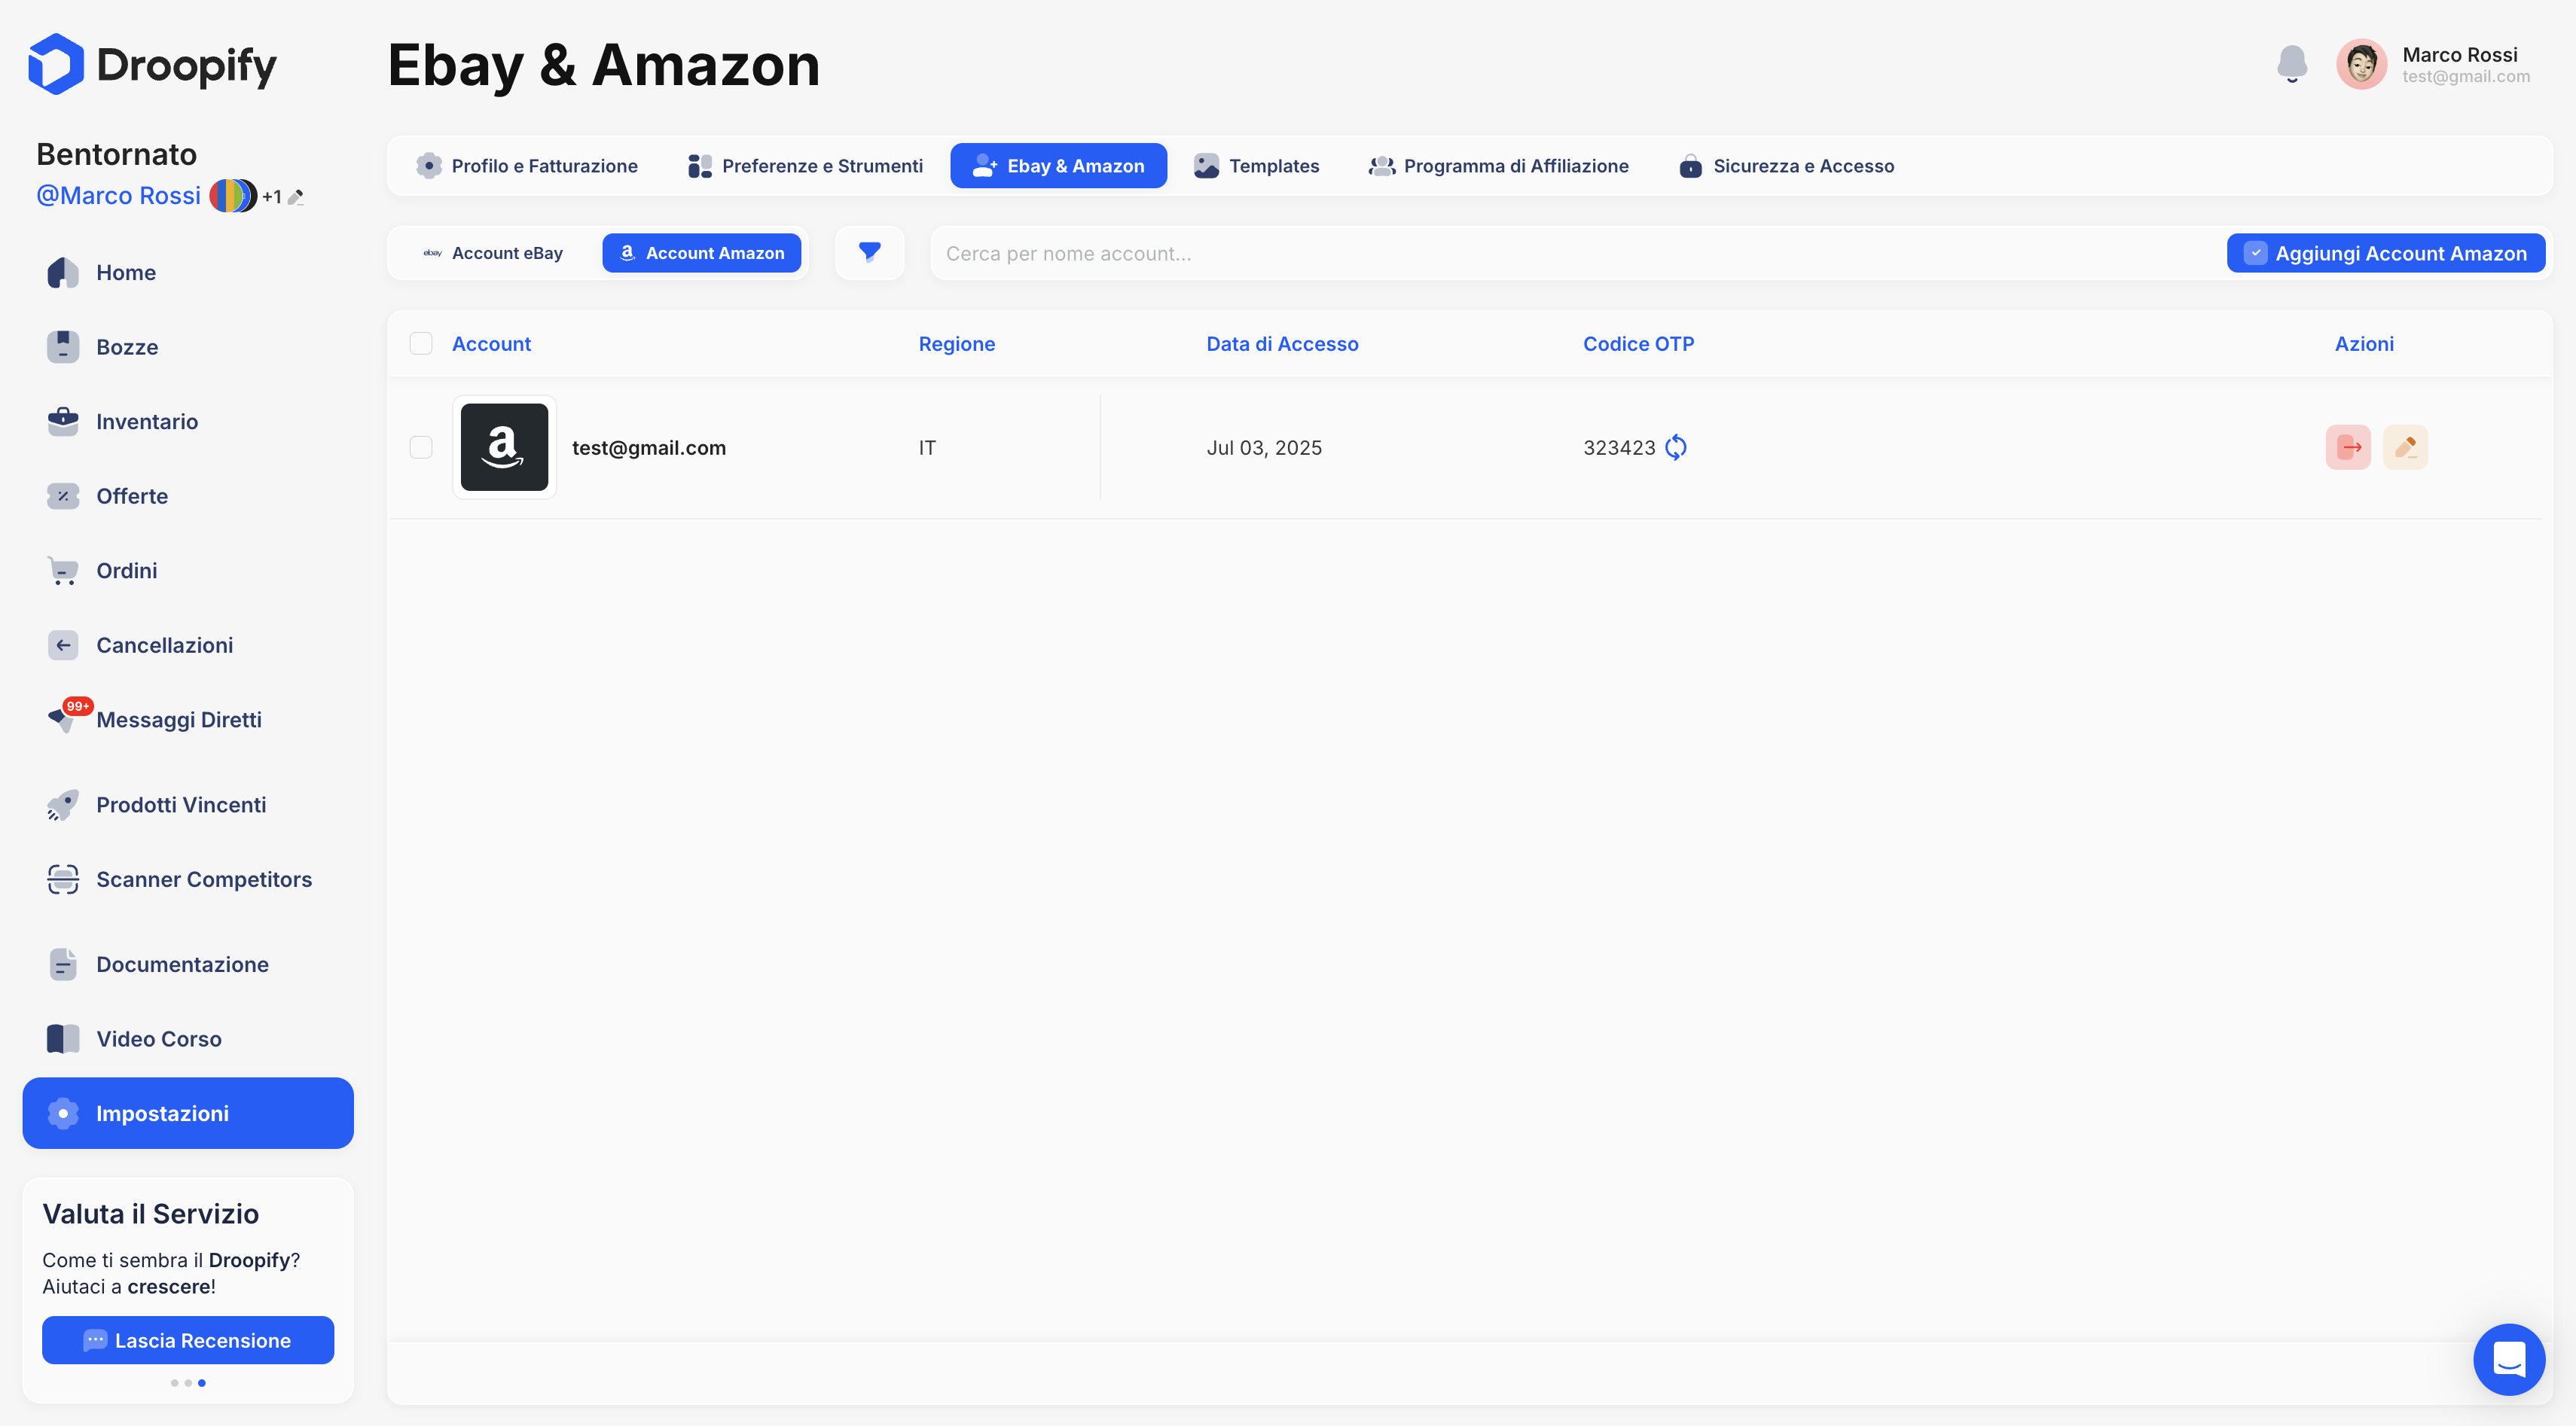The width and height of the screenshot is (2576, 1426).
Task: Click the Scanner Competitors scan icon
Action: pos(63,879)
